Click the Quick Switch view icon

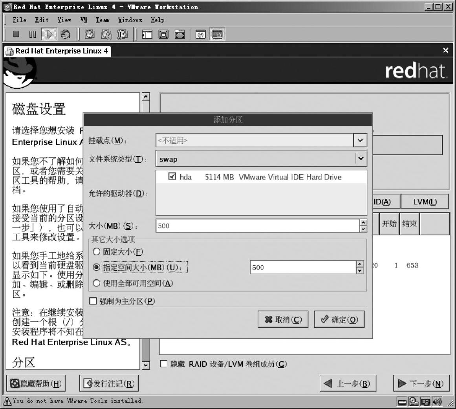[163, 35]
